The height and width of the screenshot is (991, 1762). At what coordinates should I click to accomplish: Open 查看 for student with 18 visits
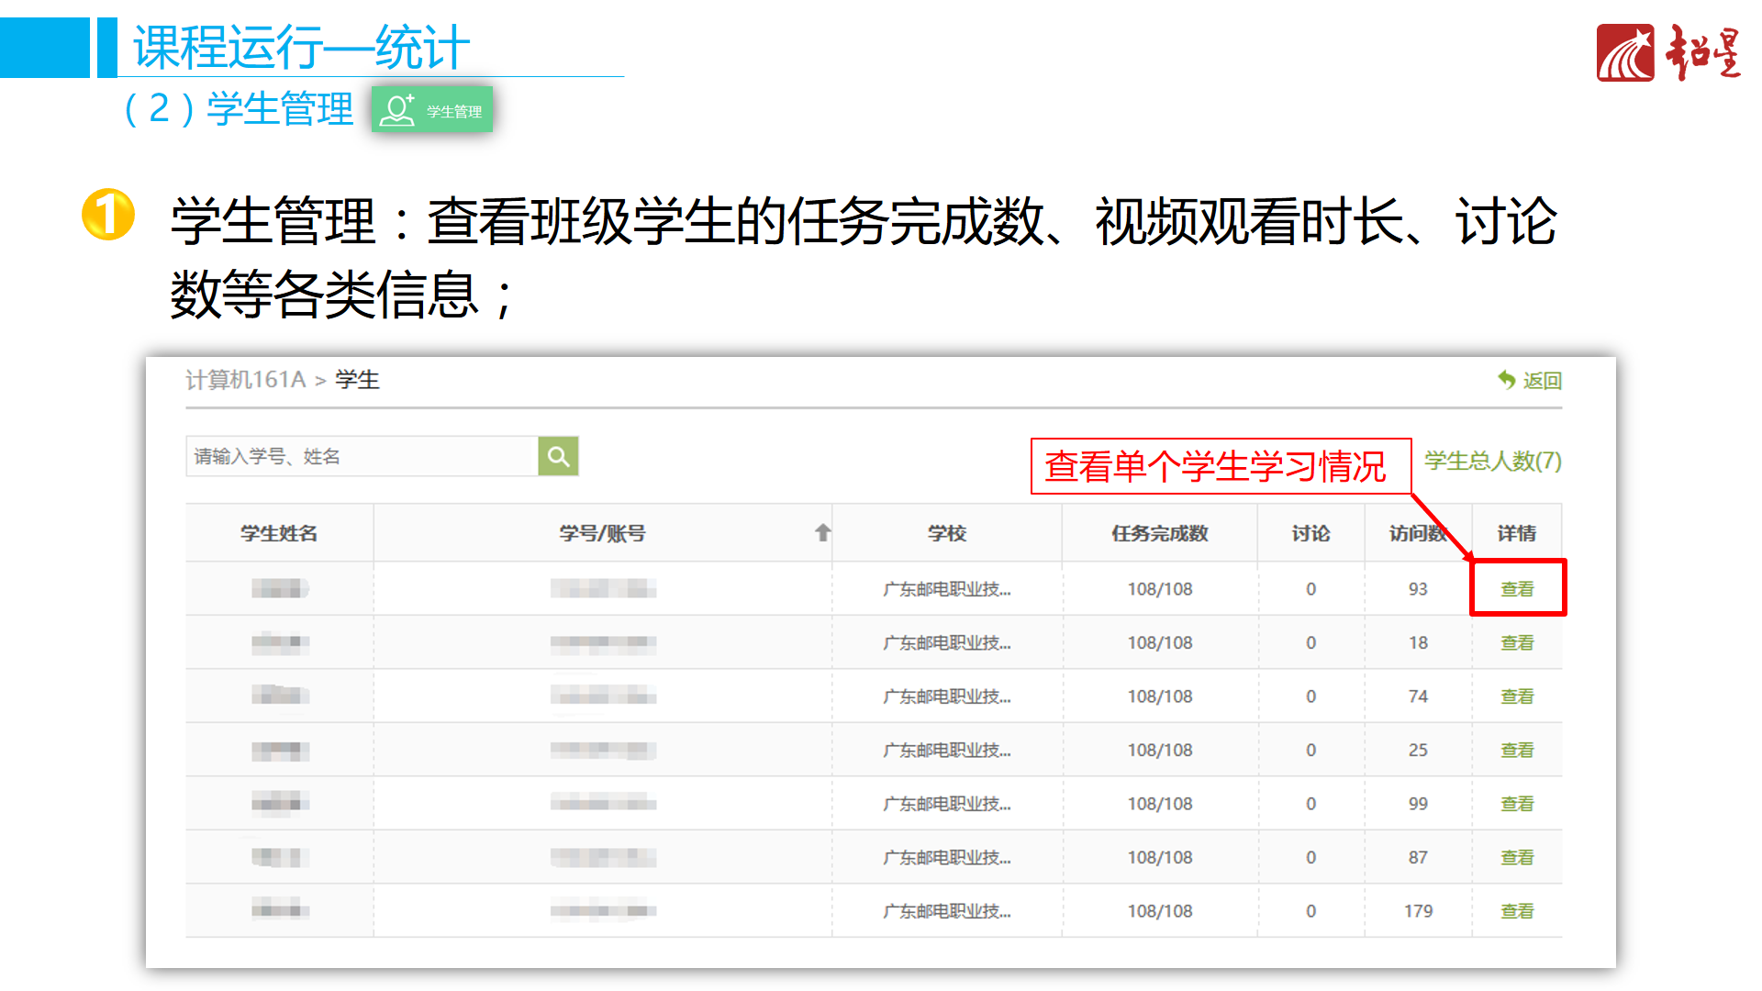click(x=1517, y=643)
